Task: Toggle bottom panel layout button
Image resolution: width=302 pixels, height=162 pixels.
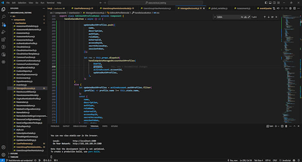Action: [x=270, y=3]
